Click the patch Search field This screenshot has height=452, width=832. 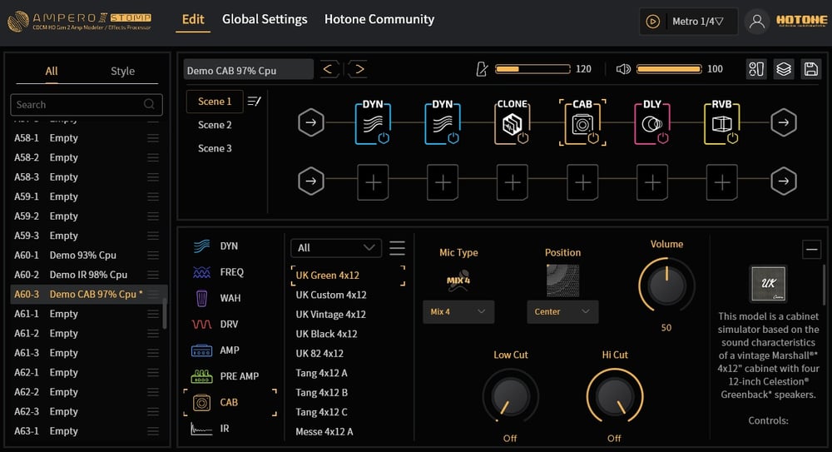tap(87, 105)
